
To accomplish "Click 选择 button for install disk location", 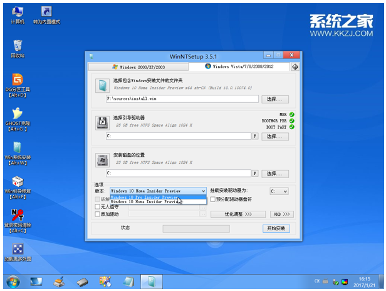I will tap(275, 174).
